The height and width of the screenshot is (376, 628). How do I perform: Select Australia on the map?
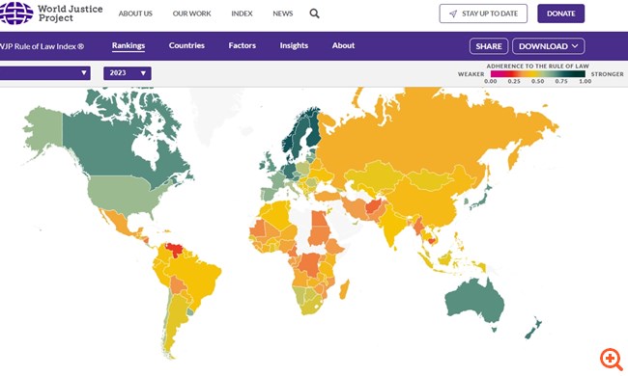click(472, 302)
